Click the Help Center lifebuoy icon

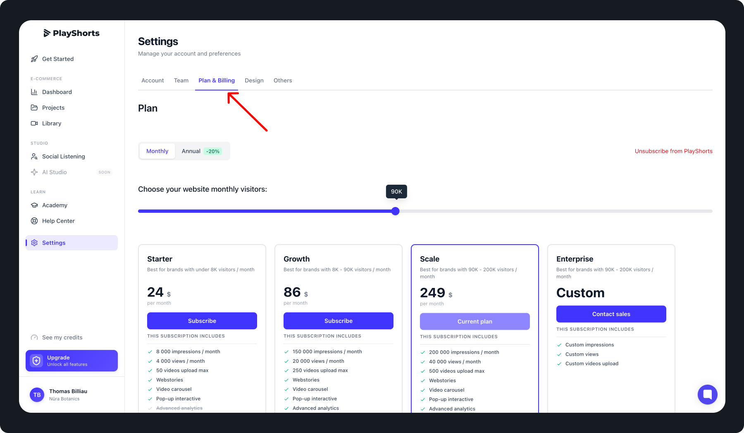point(34,221)
